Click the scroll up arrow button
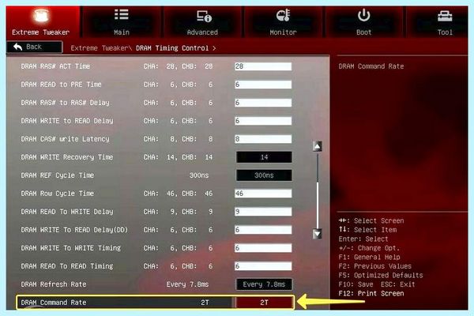This screenshot has width=474, height=316. pos(317,146)
